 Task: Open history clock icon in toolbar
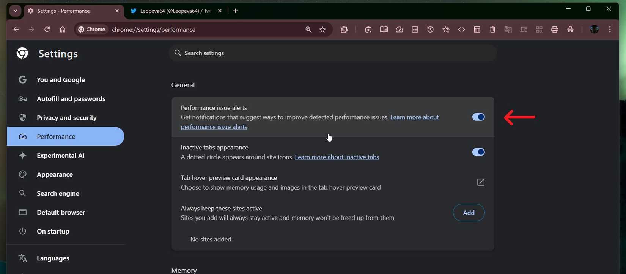click(430, 30)
